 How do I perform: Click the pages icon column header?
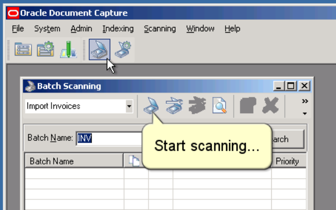pyautogui.click(x=134, y=161)
